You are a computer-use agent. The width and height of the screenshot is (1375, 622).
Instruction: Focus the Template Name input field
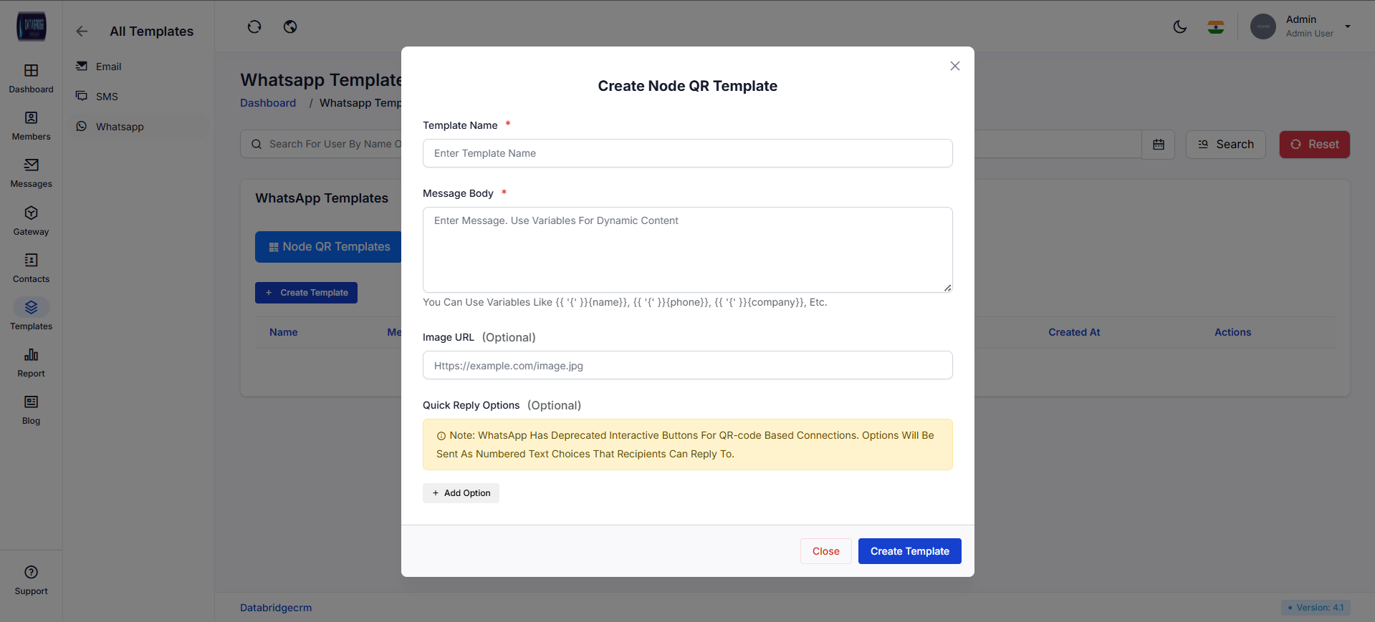click(687, 153)
